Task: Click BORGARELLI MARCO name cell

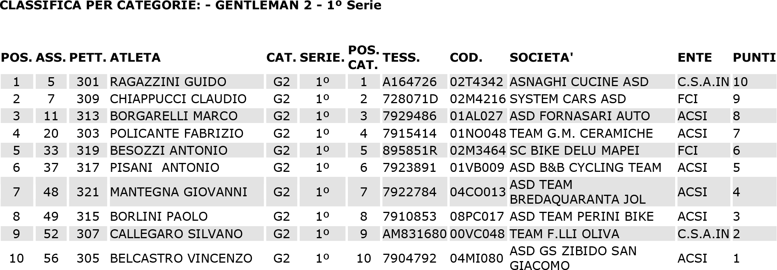Action: [x=174, y=116]
